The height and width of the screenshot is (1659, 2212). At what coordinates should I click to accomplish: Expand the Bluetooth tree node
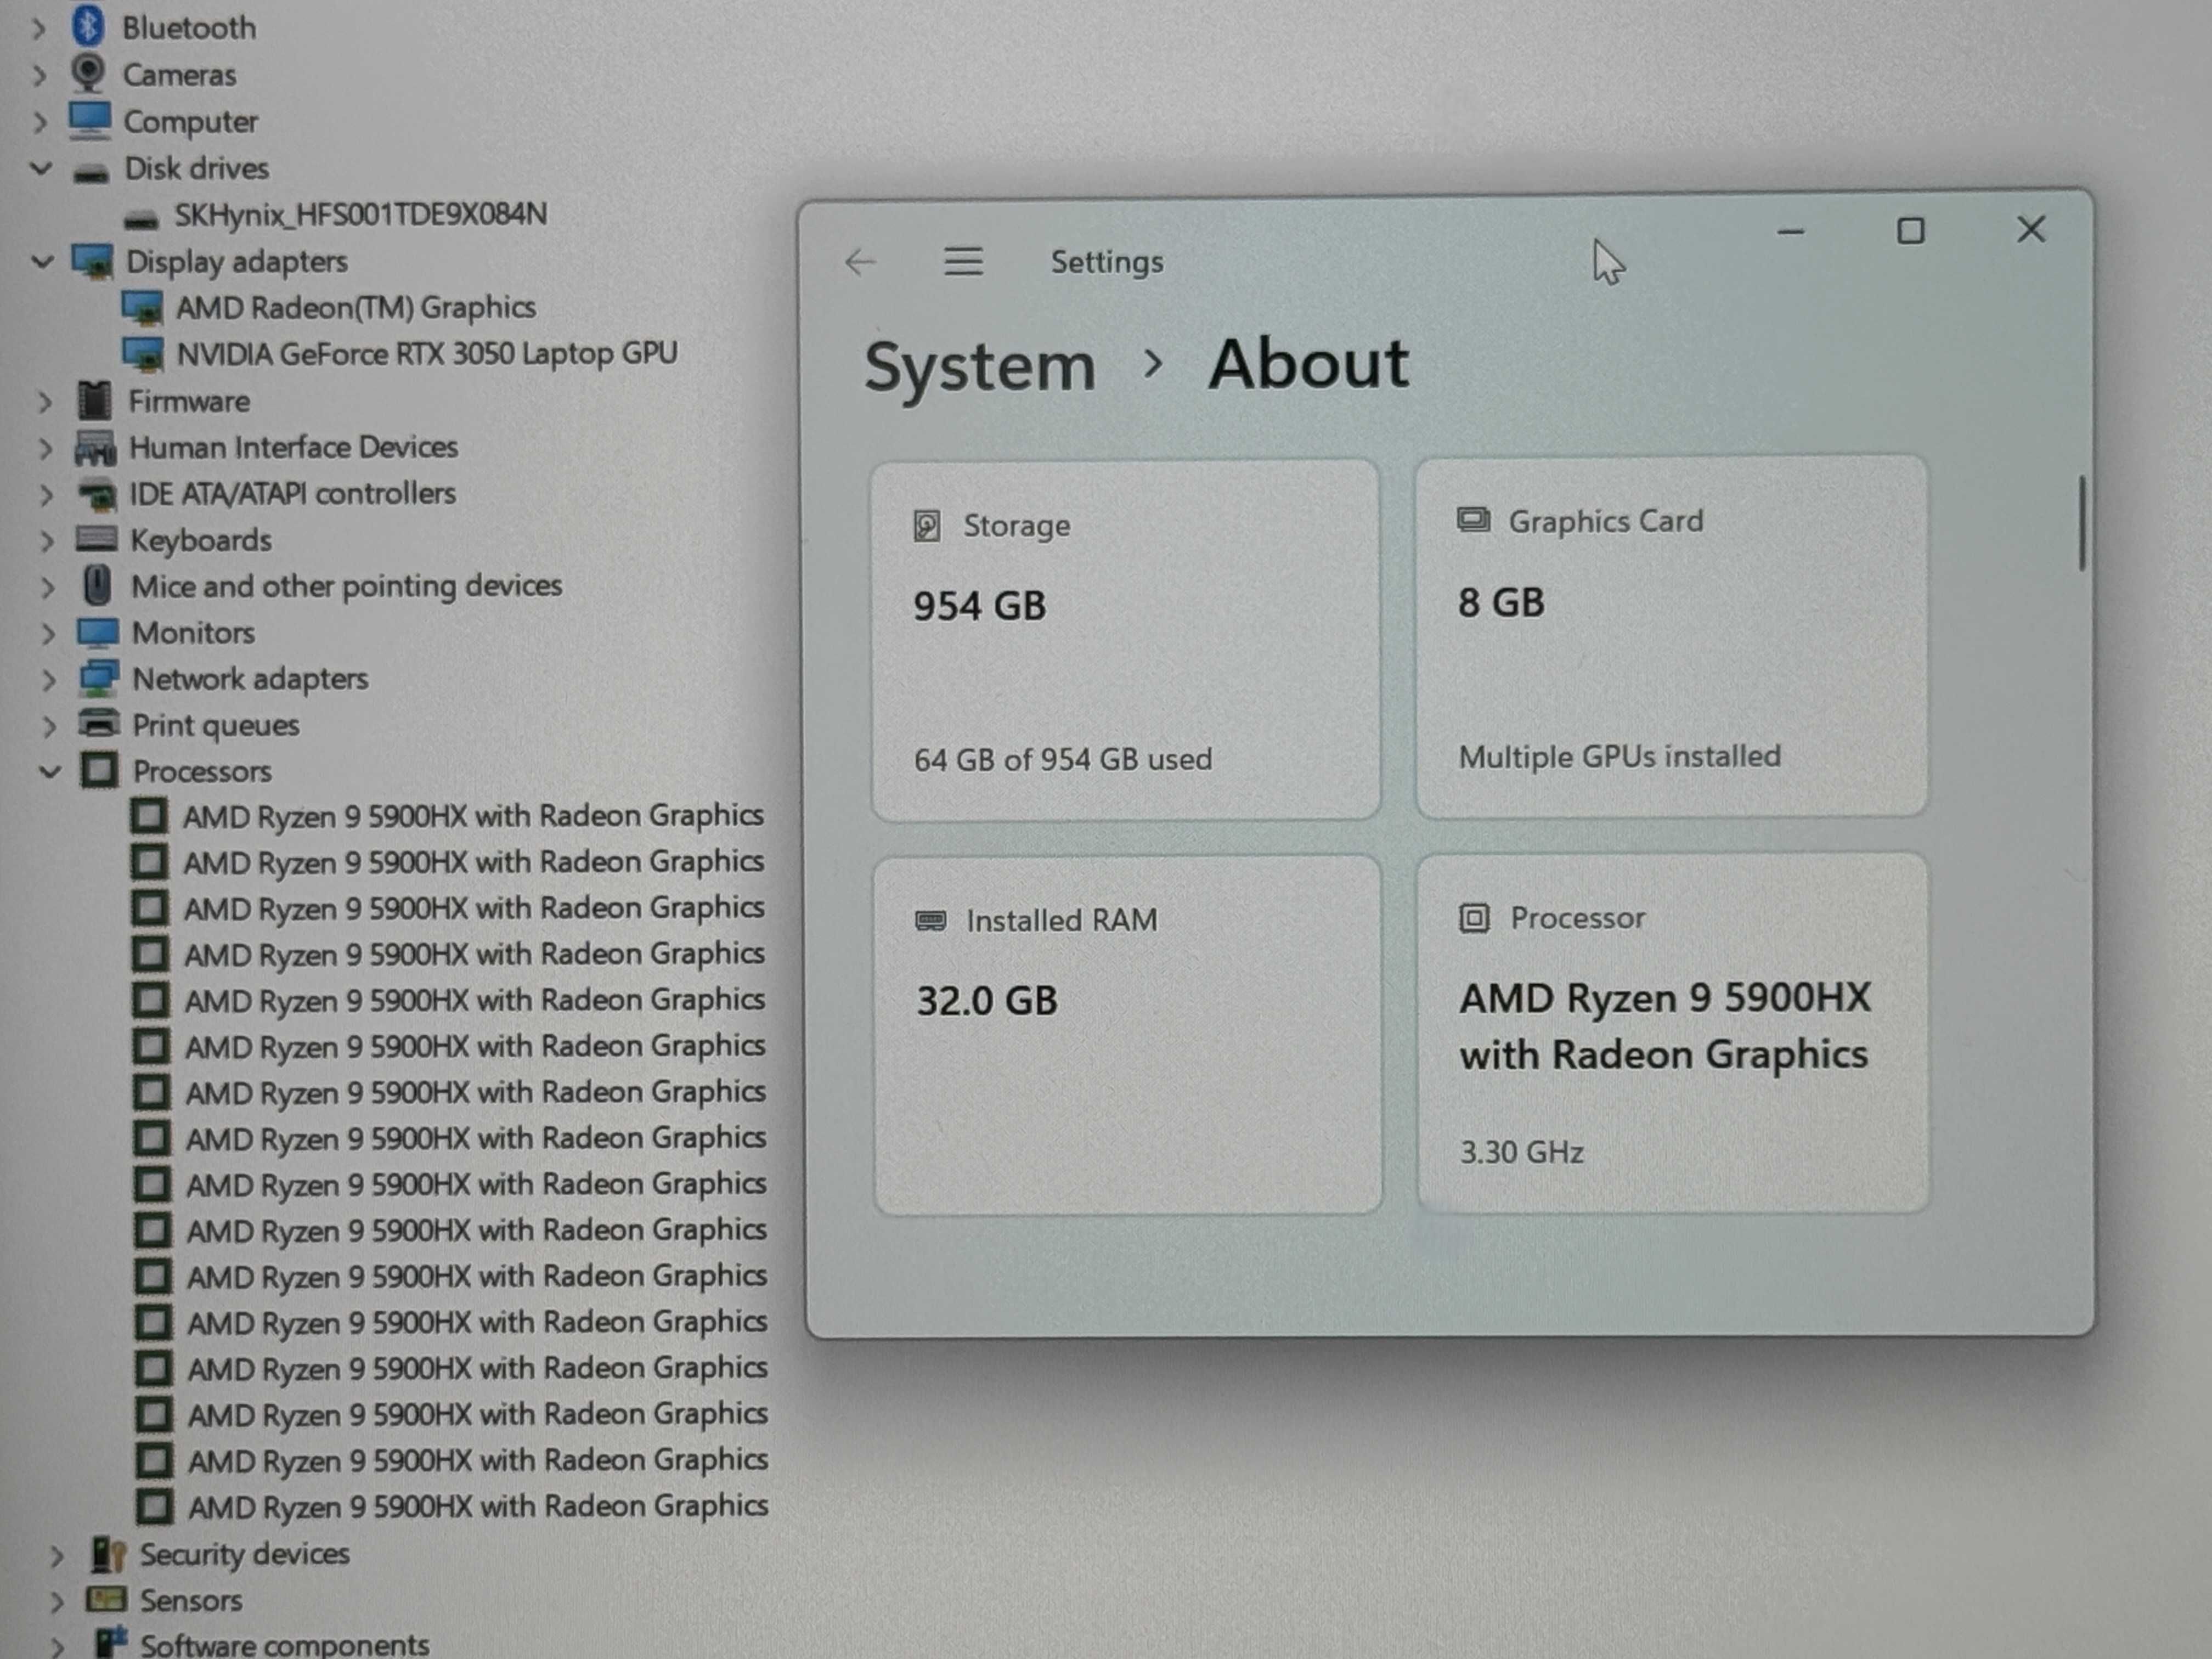[x=39, y=28]
